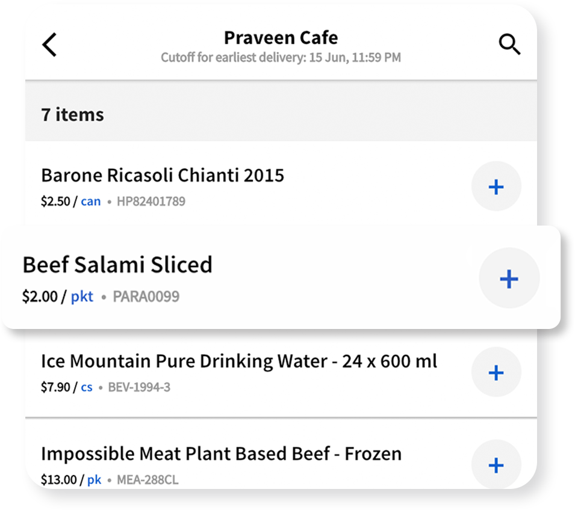Tap the cutoff for earliest delivery text
575x510 pixels.
tap(281, 58)
